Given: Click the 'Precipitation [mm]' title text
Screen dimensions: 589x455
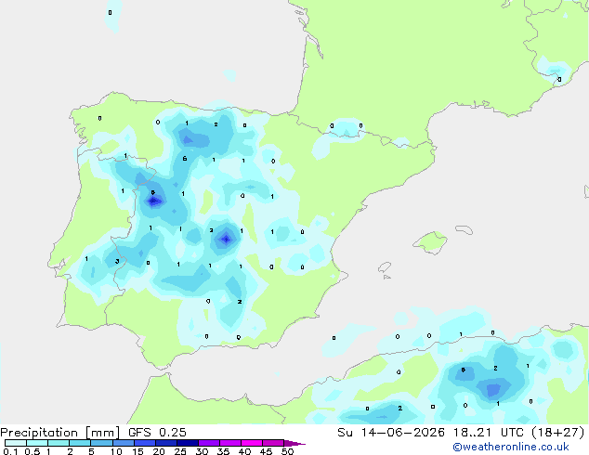Looking at the screenshot, I should (x=59, y=433).
